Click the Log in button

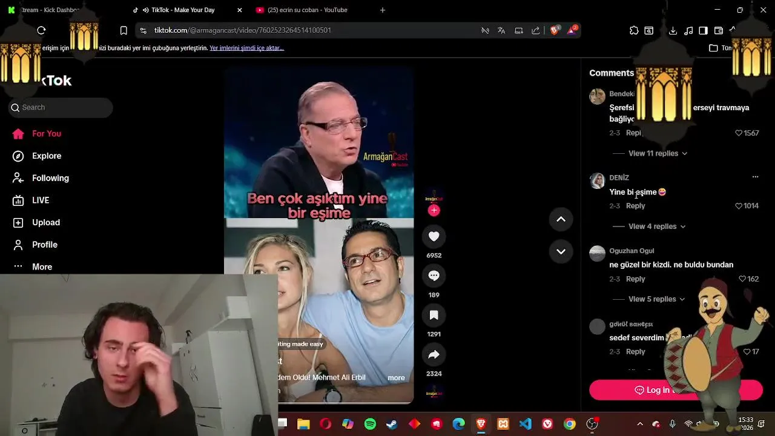676,390
